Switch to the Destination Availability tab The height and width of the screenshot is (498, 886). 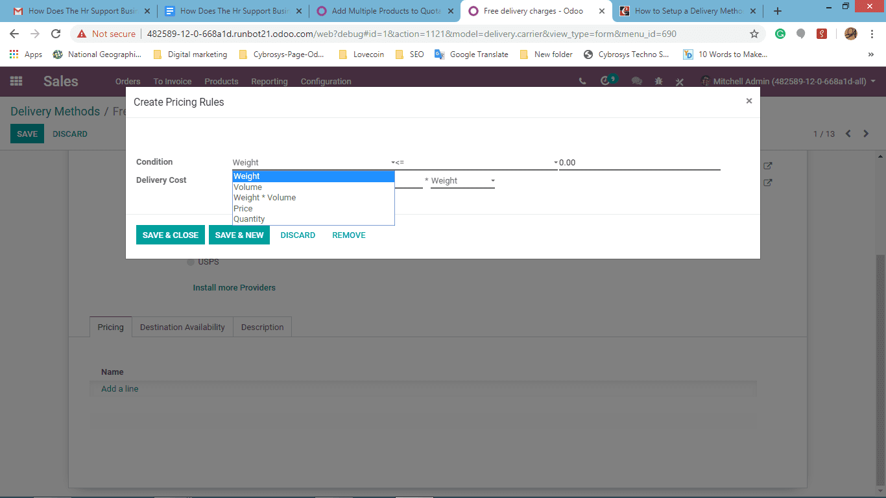pos(182,327)
